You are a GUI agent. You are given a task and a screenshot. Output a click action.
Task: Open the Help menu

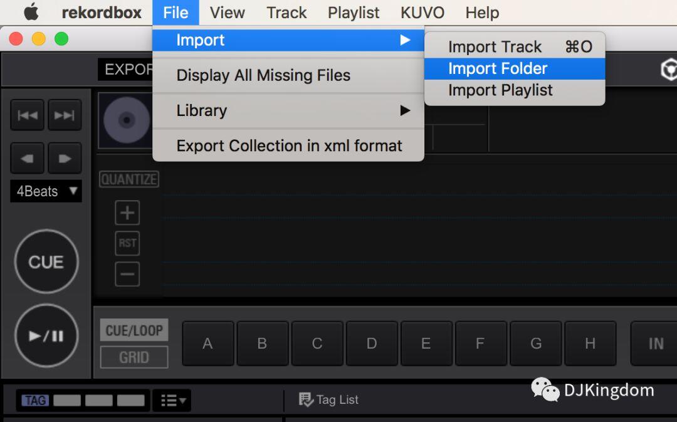coord(482,13)
